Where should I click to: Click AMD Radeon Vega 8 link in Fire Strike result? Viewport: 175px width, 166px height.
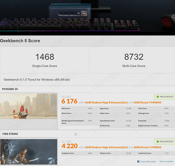click(x=106, y=147)
